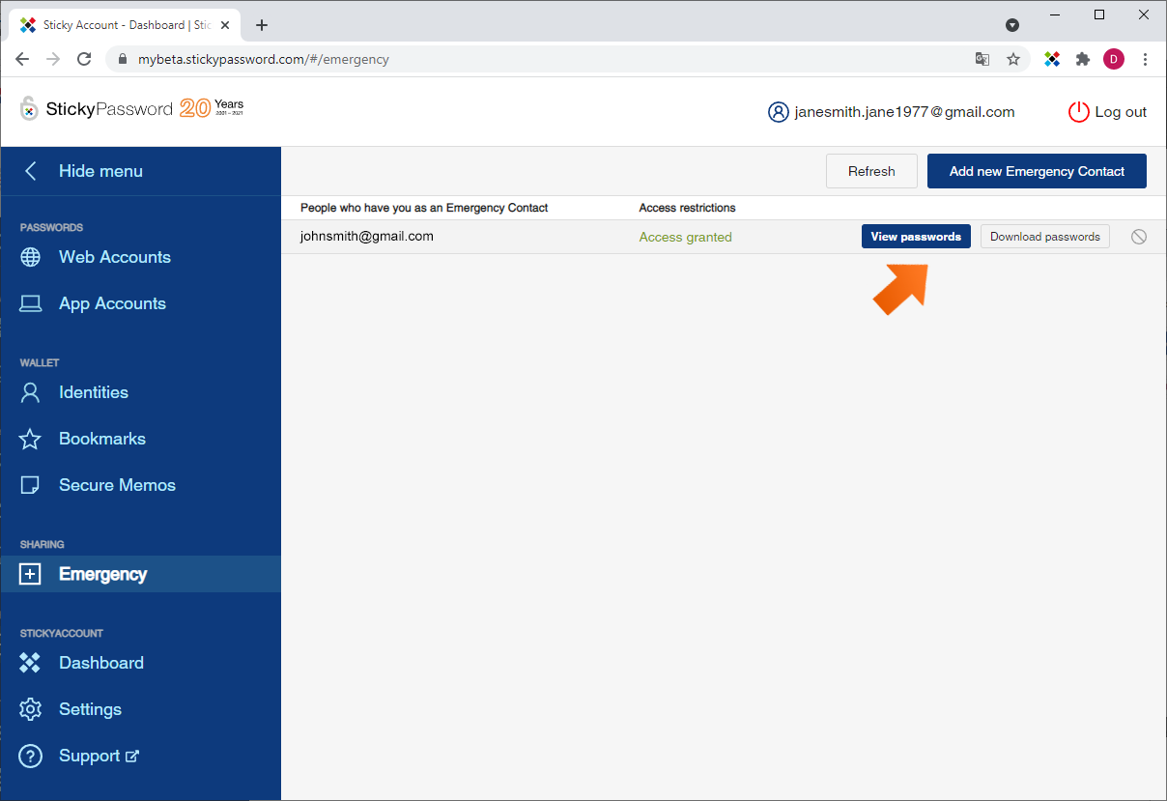Click the janesmith.jane1977@gmail.com account email
The height and width of the screenshot is (801, 1167).
pos(904,112)
